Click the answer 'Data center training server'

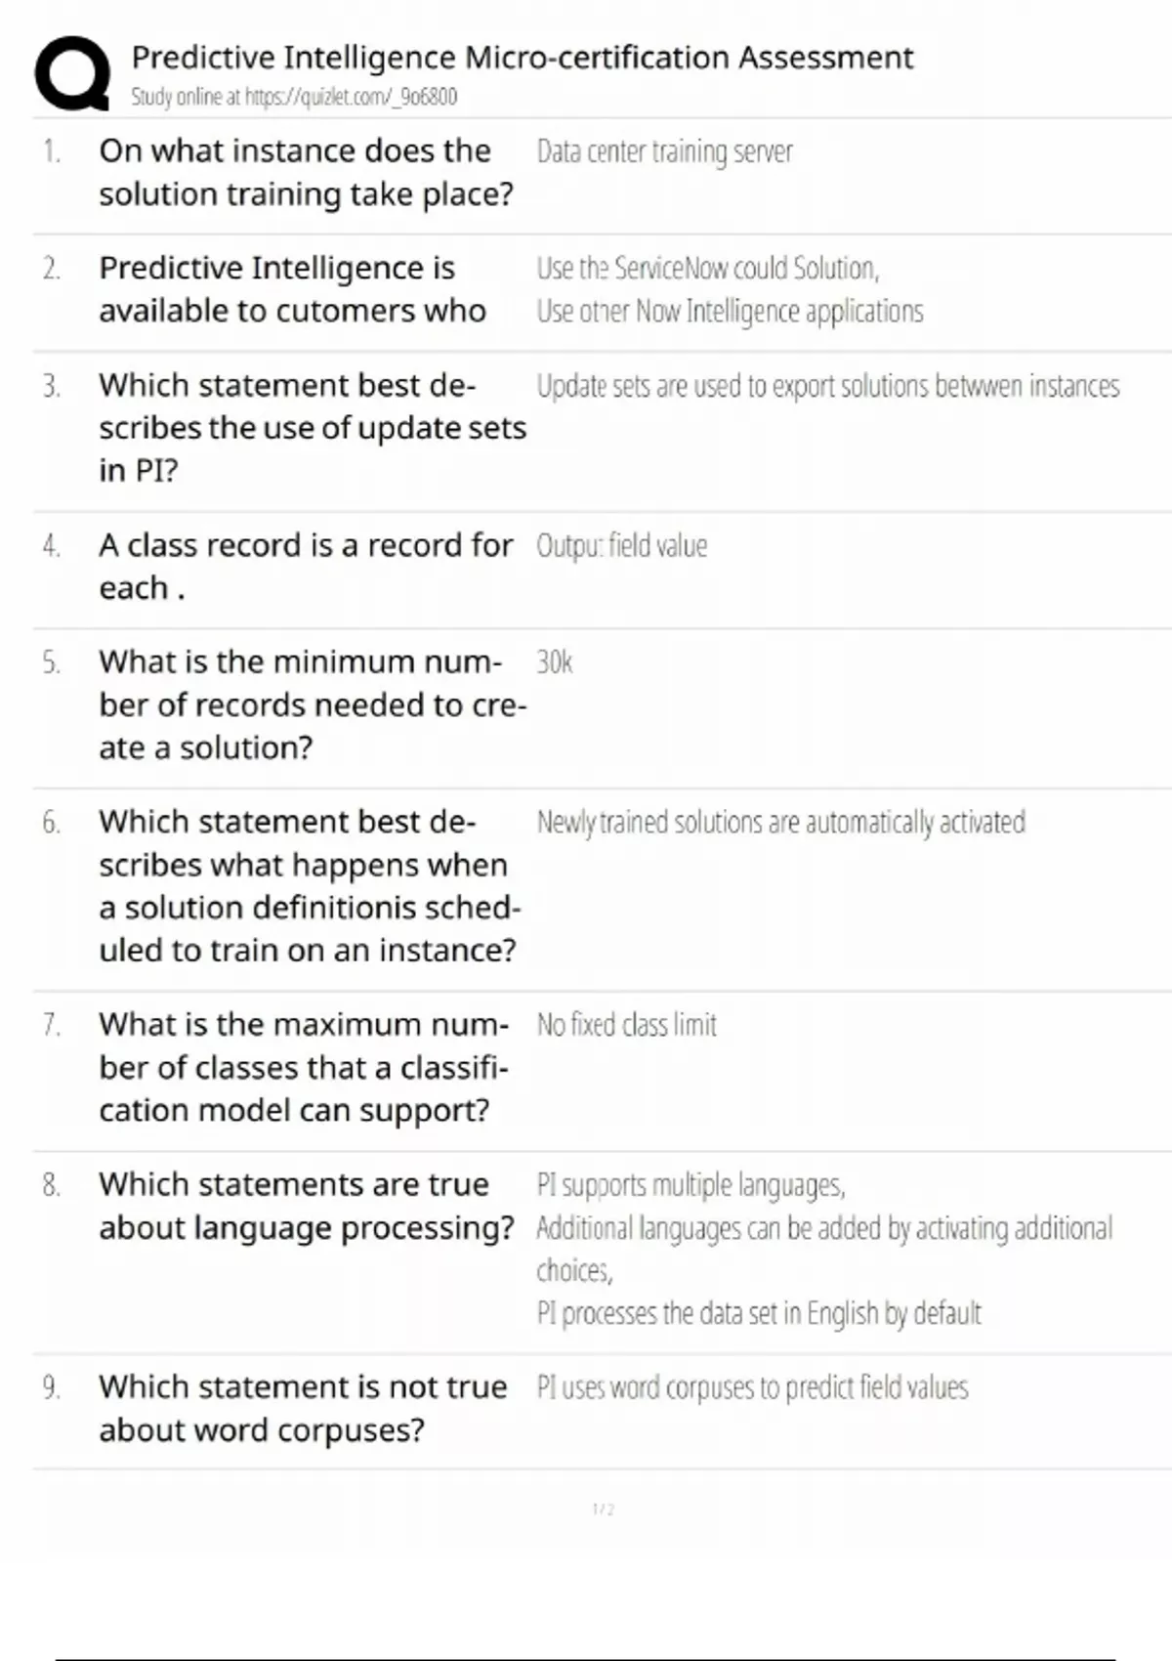(664, 152)
